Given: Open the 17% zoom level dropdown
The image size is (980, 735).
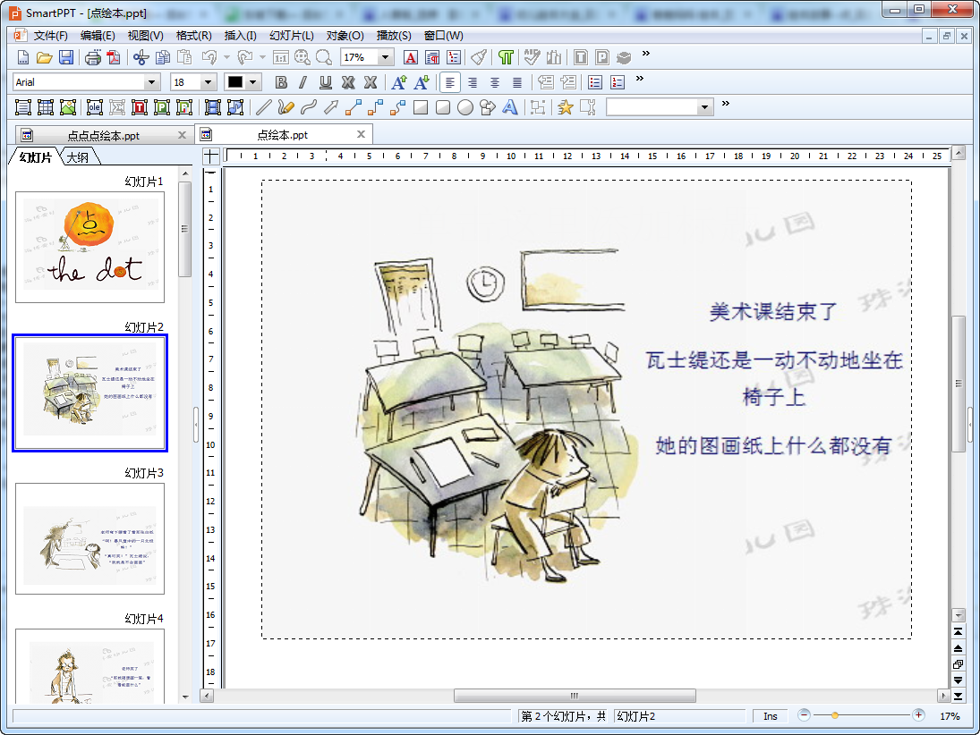Looking at the screenshot, I should click(386, 57).
